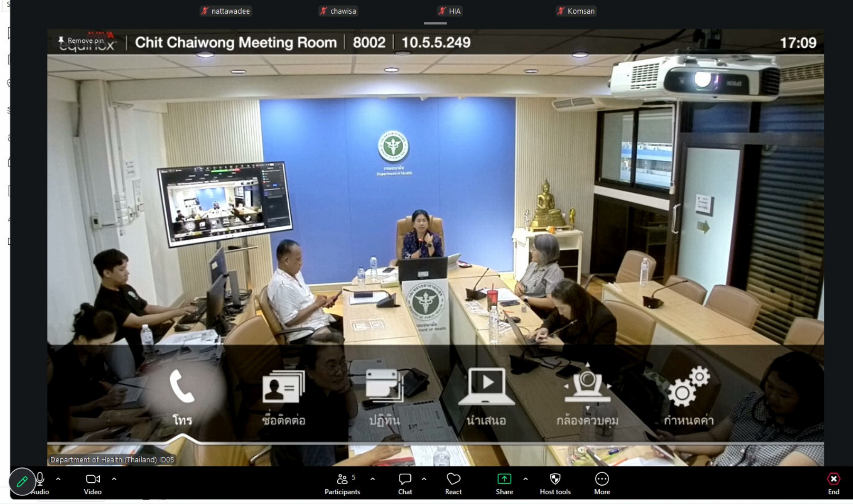Expand audio options arrow
The height and width of the screenshot is (504, 853).
click(58, 479)
